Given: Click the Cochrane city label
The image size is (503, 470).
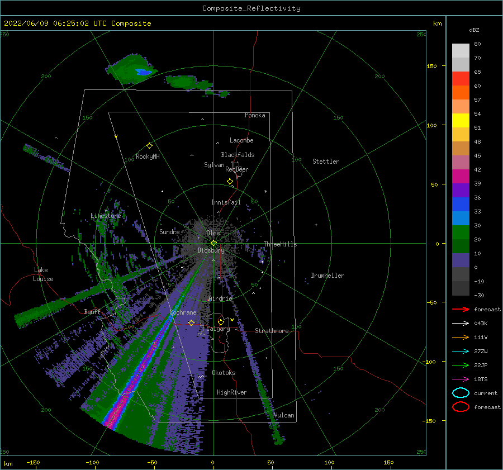Looking at the screenshot, I should click(x=183, y=312).
